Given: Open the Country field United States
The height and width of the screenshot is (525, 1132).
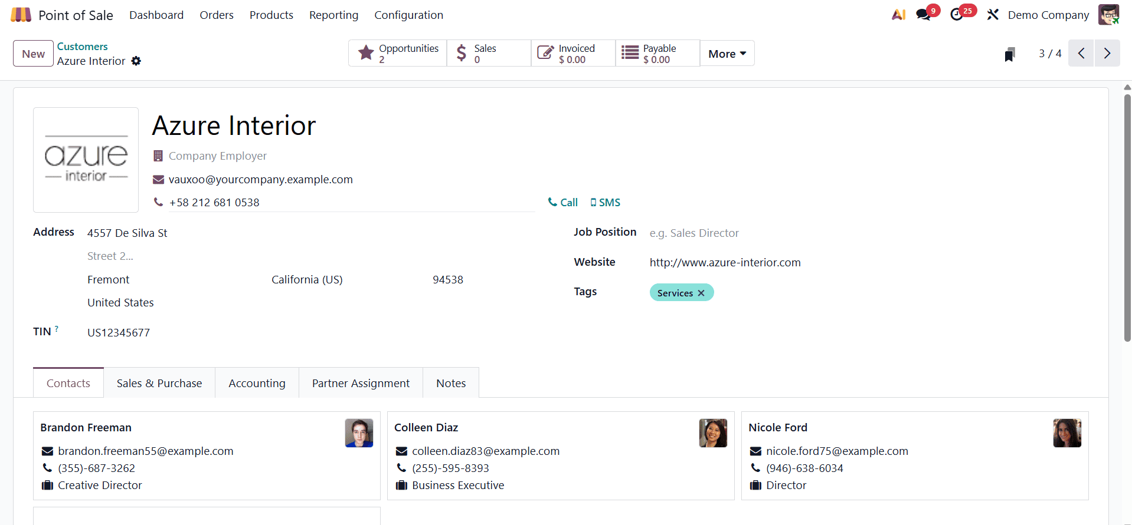Looking at the screenshot, I should pyautogui.click(x=275, y=303).
